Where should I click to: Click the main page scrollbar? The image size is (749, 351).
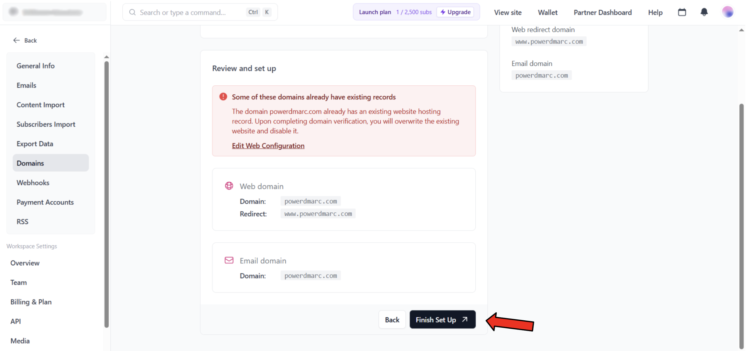(741, 226)
